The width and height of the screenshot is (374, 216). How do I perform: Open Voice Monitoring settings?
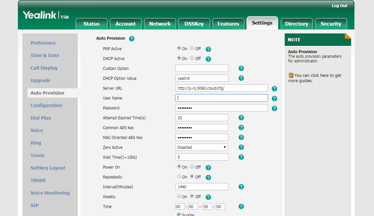tap(50, 192)
